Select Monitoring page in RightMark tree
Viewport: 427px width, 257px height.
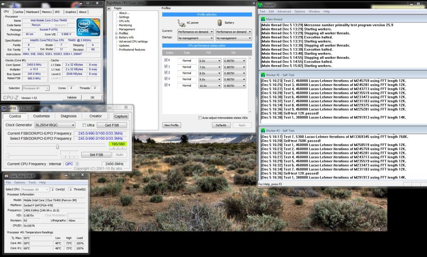point(125,25)
